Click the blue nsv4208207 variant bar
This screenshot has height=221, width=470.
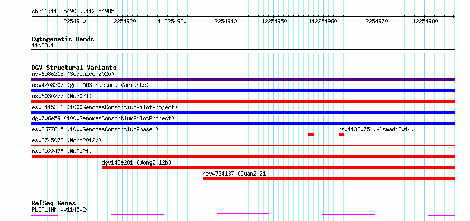(243, 90)
